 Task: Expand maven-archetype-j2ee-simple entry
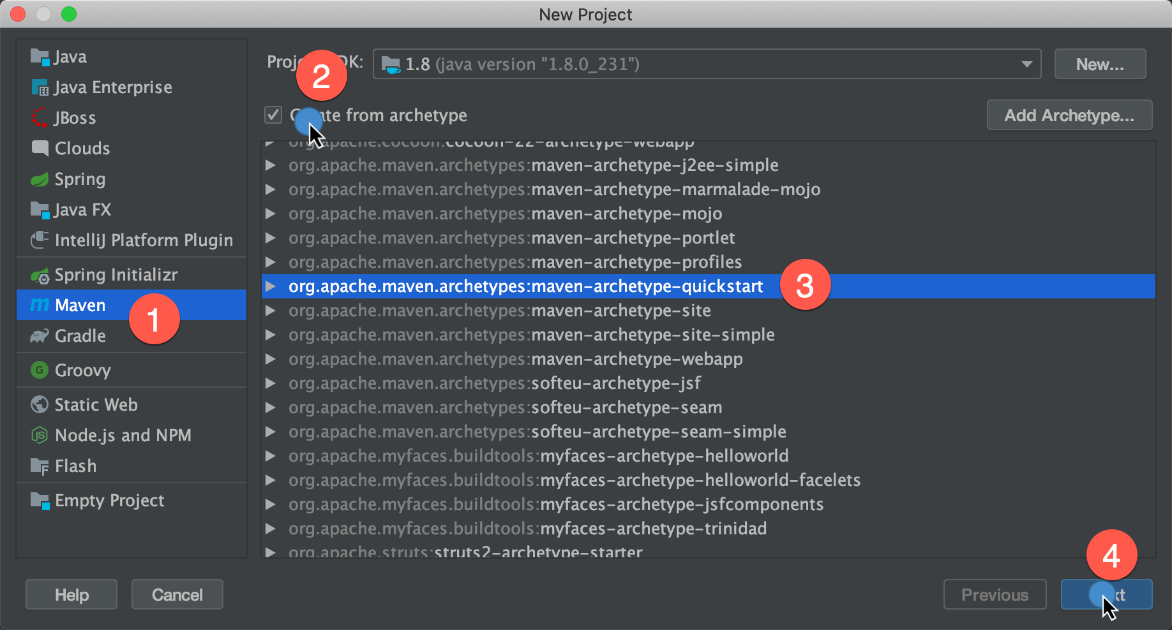[x=271, y=165]
